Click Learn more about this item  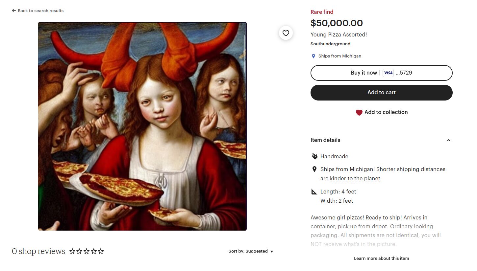click(381, 259)
